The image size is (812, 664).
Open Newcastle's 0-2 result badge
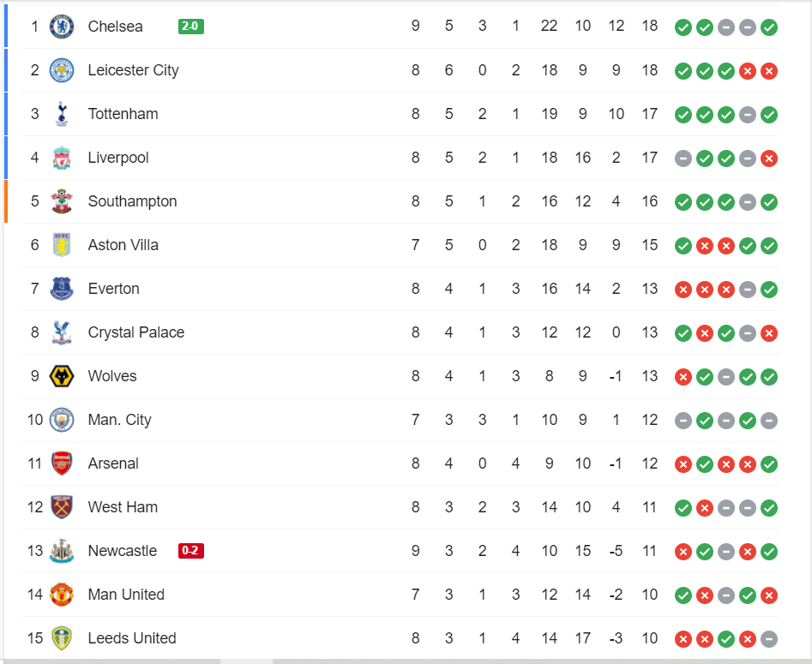pos(190,551)
